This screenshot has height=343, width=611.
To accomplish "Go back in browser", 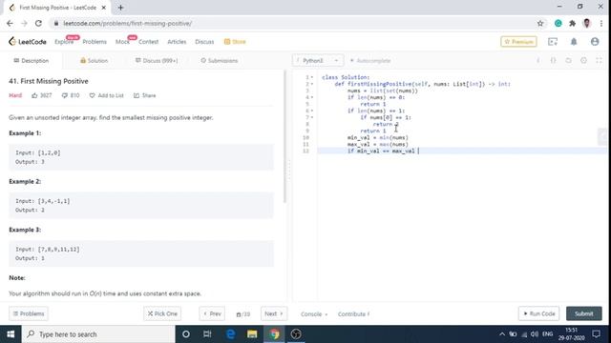I will tap(10, 23).
